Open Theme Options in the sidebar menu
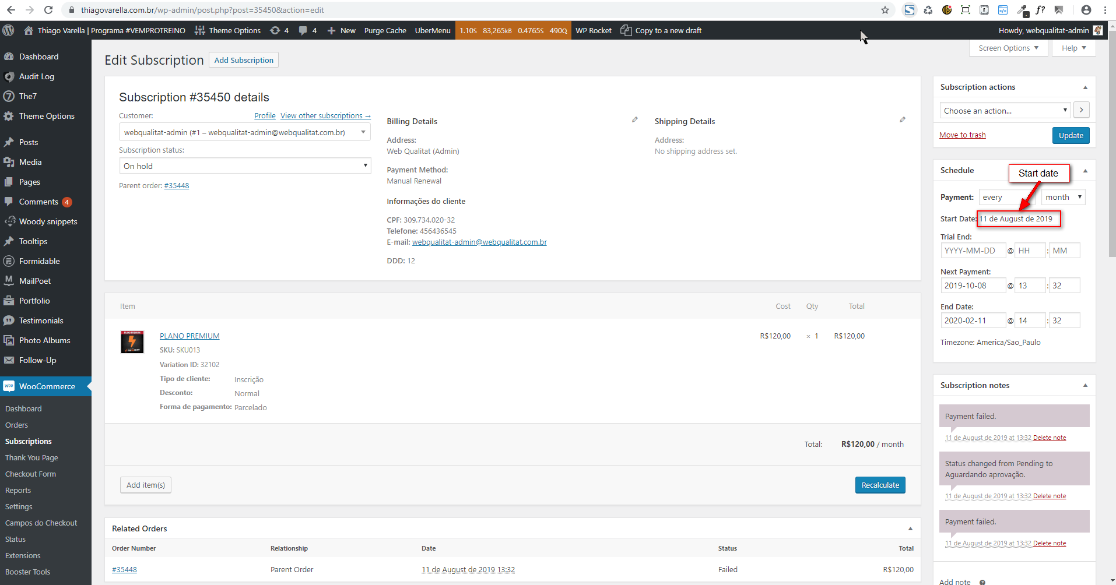This screenshot has height=585, width=1116. point(45,116)
